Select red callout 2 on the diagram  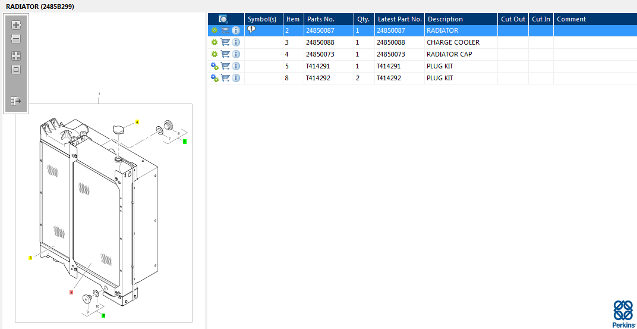71,292
